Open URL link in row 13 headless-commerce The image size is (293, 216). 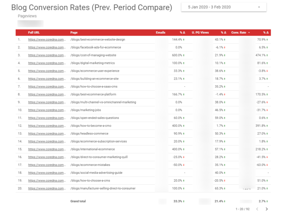point(47,134)
